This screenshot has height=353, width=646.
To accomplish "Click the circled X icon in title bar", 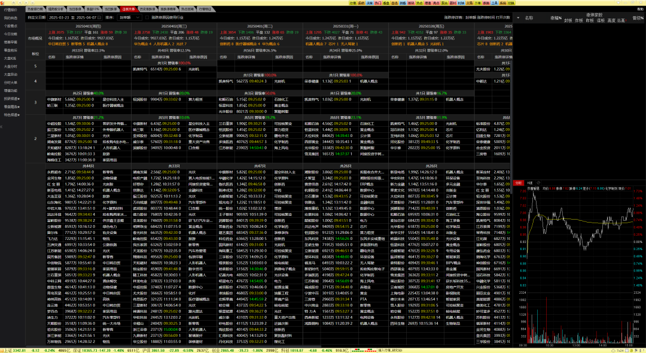I will (32, 2).
